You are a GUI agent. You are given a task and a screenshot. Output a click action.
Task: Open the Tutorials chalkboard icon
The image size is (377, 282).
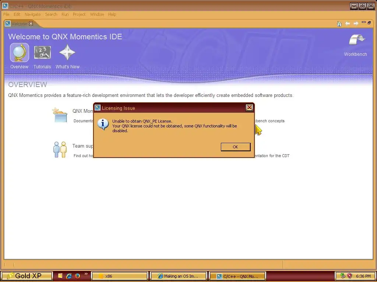coord(42,53)
